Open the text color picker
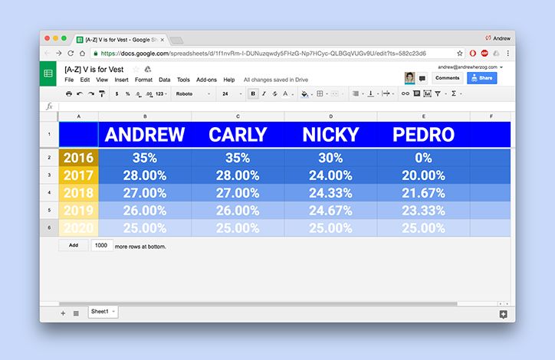 pyautogui.click(x=285, y=93)
